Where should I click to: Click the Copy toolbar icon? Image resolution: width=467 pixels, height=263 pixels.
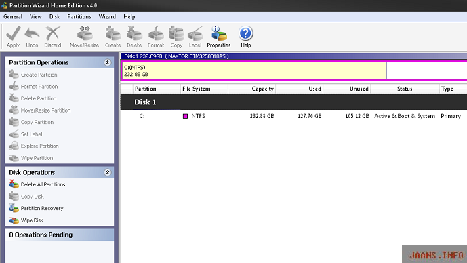tap(177, 33)
